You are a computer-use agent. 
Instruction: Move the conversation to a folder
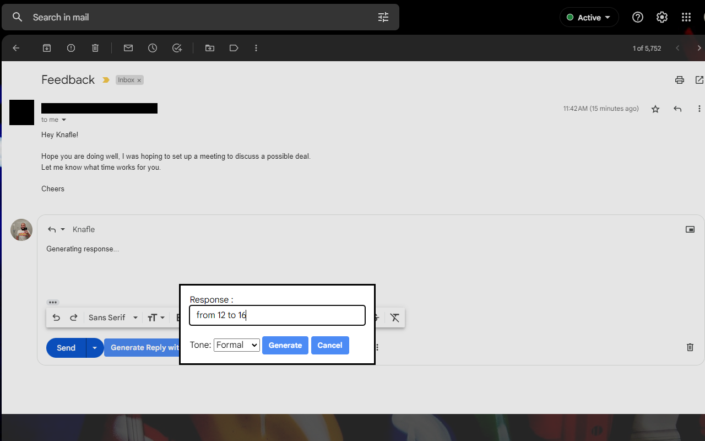209,48
